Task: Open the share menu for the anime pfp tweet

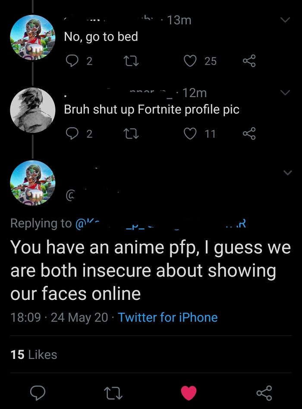Action: tap(264, 393)
